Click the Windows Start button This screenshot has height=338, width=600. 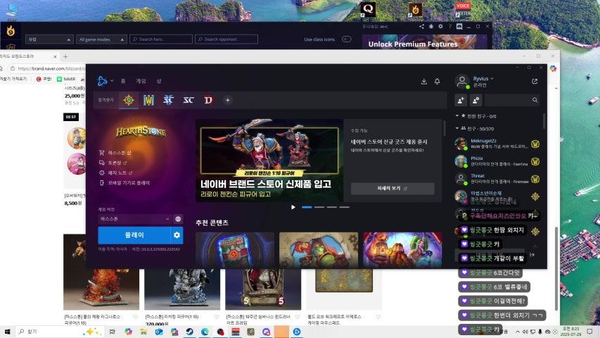[7, 332]
